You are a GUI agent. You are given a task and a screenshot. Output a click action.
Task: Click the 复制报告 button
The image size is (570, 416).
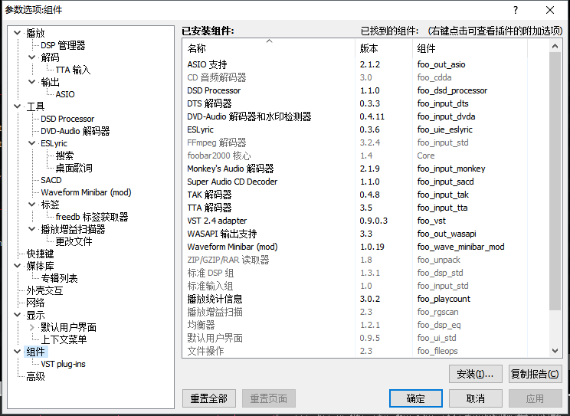coord(535,374)
